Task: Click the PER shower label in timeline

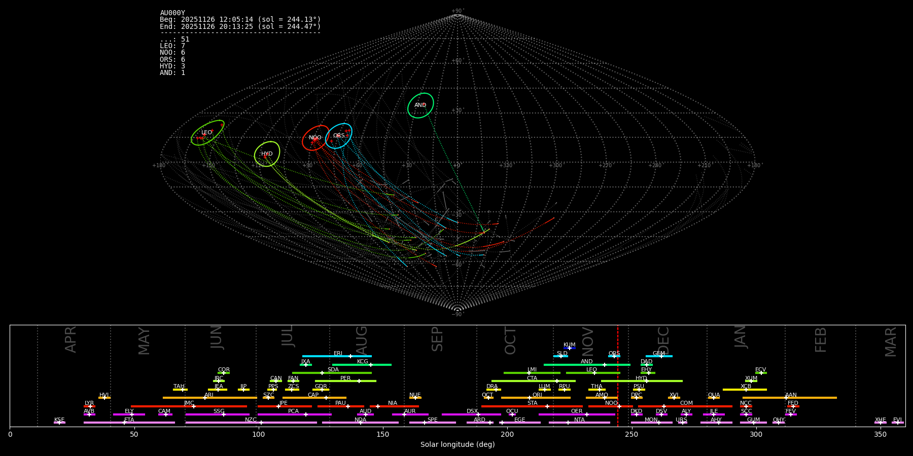Action: 345,378
